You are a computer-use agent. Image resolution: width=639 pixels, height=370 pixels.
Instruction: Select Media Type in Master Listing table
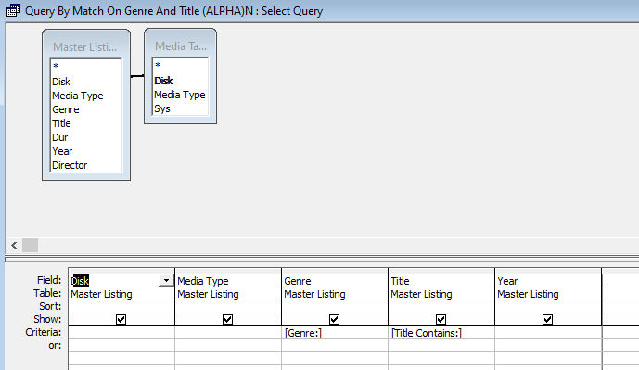[77, 96]
